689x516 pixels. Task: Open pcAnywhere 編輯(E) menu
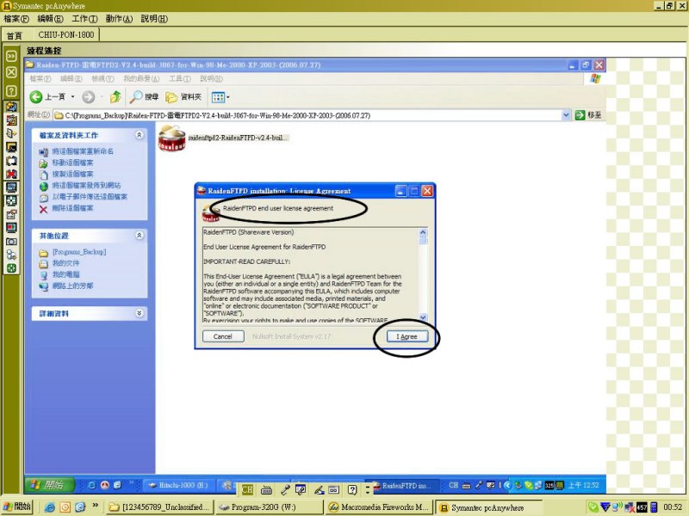[50, 19]
